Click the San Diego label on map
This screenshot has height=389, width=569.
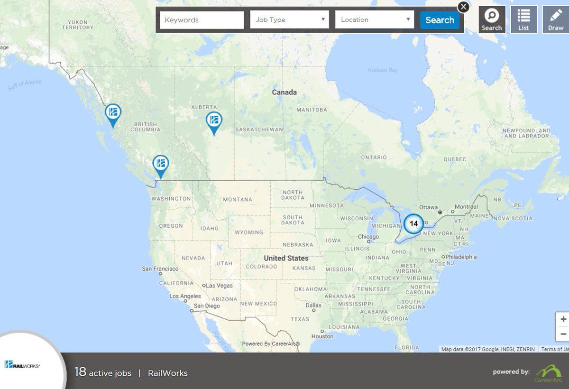(x=207, y=306)
